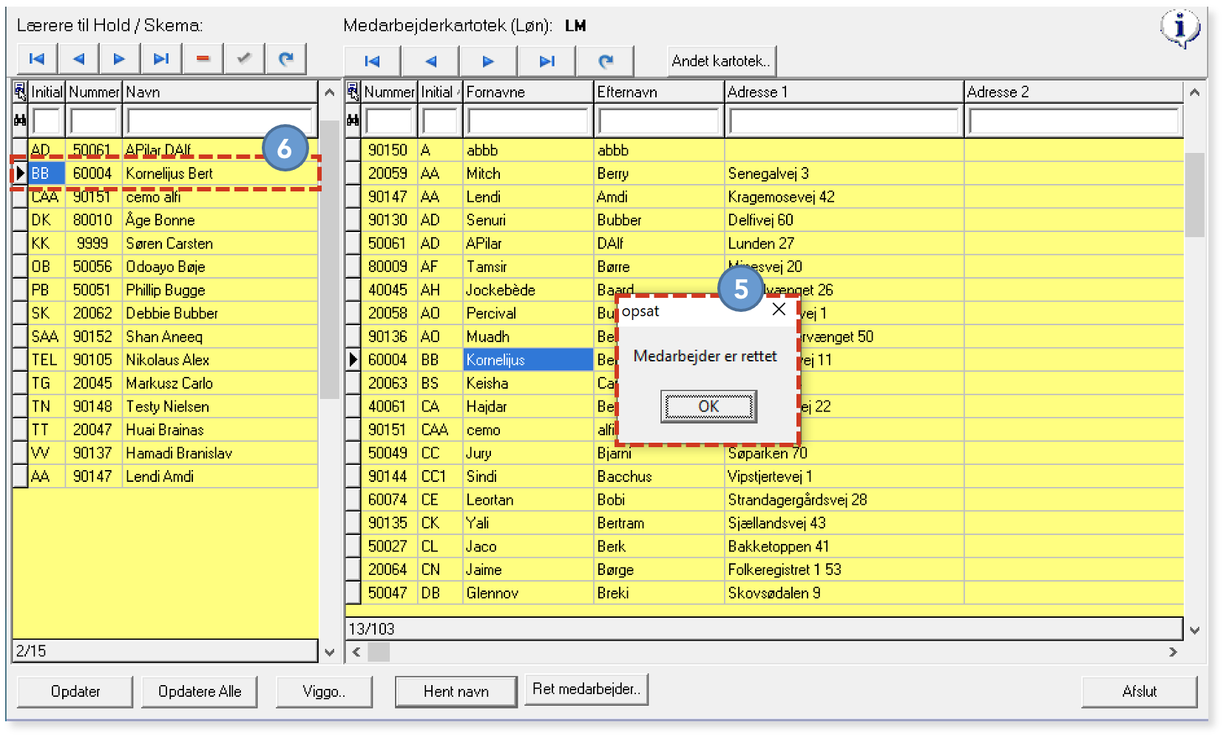This screenshot has width=1232, height=742.
Task: Click Medarbejderkartotek vertical scrollbar down arrow
Action: (x=1194, y=630)
